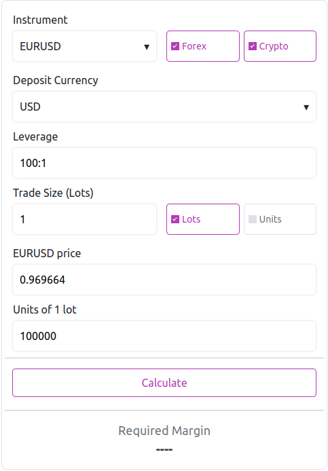Click the Deposit Currency label
This screenshot has width=328, height=471.
56,81
